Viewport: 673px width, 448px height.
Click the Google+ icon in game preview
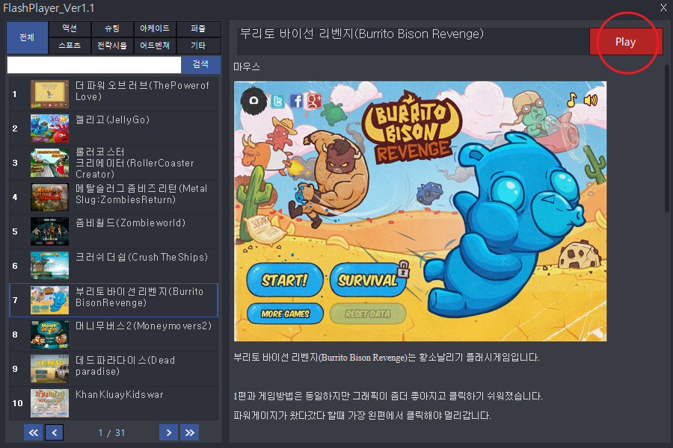314,102
